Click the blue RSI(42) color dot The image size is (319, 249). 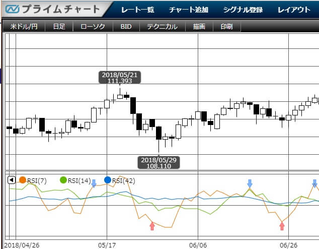pyautogui.click(x=107, y=180)
